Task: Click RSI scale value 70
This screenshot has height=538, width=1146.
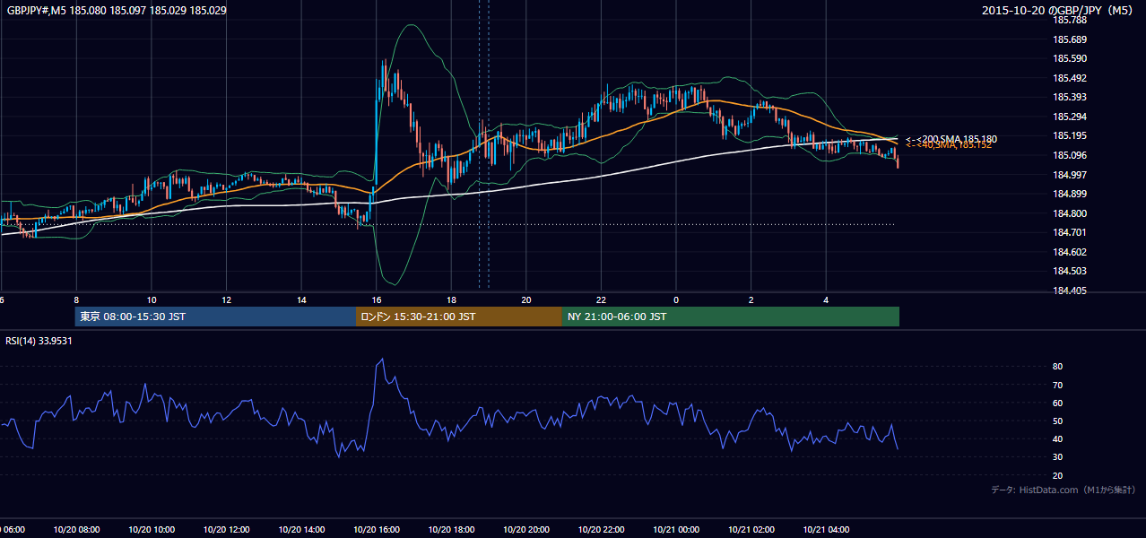Action: 1058,385
